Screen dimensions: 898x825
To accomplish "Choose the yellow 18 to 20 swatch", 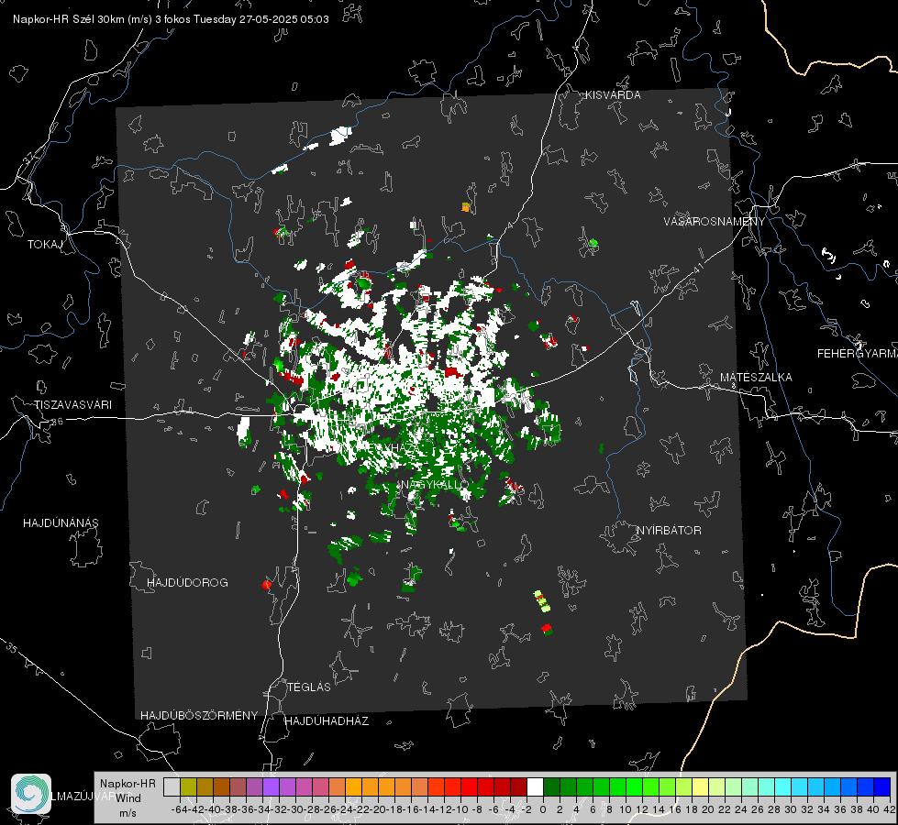I will pyautogui.click(x=701, y=787).
